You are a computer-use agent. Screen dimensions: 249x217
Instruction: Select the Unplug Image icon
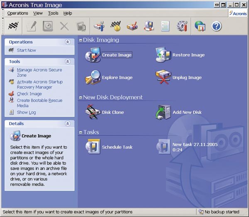click(163, 77)
